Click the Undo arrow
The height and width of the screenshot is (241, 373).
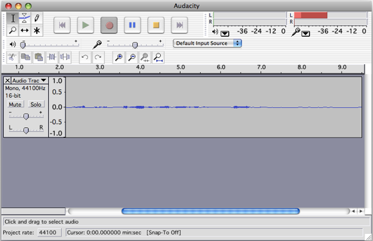tap(85, 57)
